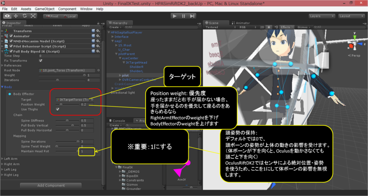This screenshot has height=196, width=368.
Task: Open the Layers dropdown
Action: coord(322,16)
